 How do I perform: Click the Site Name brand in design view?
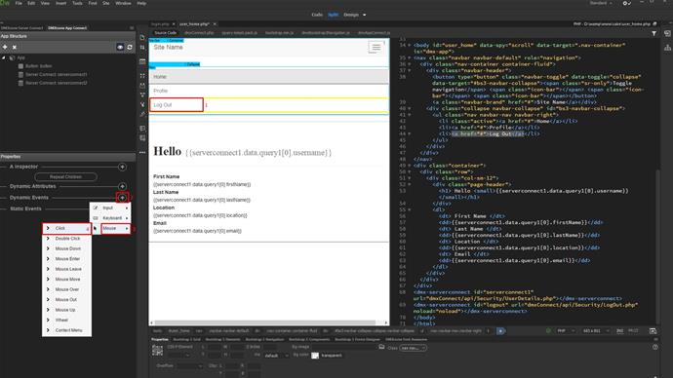[x=168, y=47]
